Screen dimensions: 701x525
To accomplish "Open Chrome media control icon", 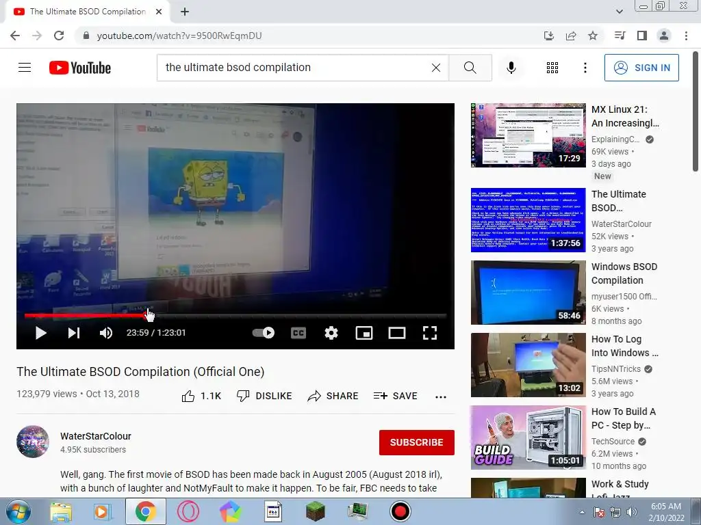I will (x=620, y=36).
